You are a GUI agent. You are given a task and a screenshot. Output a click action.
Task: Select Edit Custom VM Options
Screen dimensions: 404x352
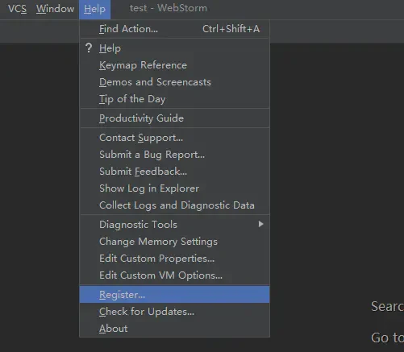point(175,275)
